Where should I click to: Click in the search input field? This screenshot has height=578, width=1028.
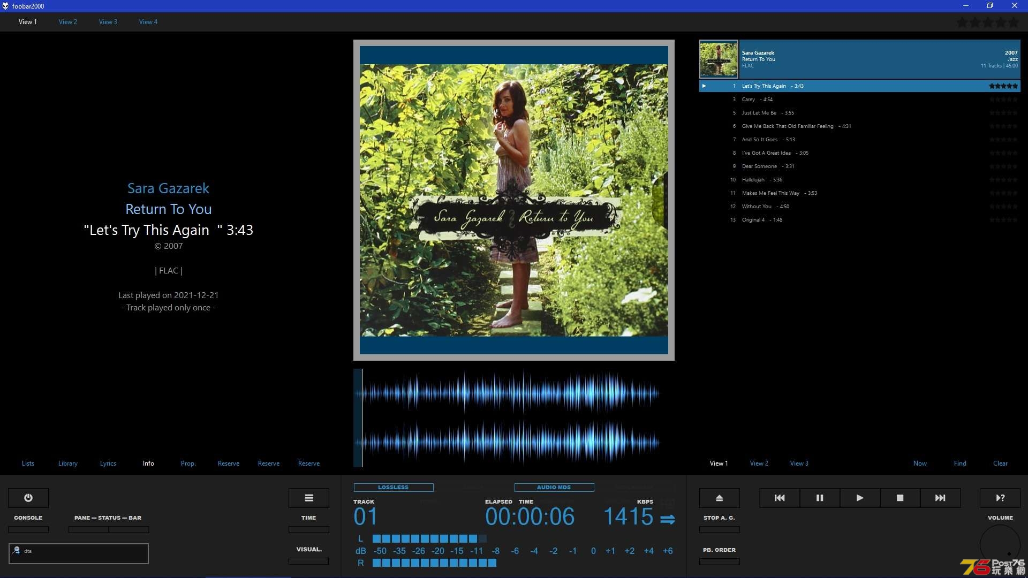point(79,553)
